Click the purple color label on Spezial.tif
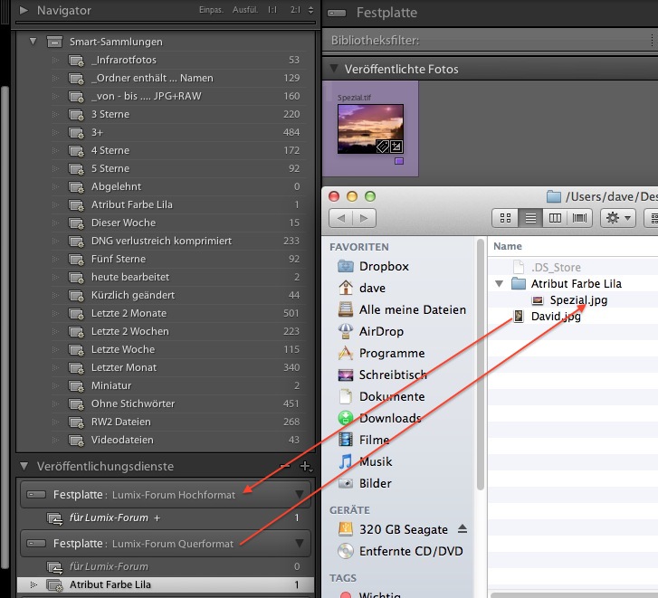 click(398, 161)
